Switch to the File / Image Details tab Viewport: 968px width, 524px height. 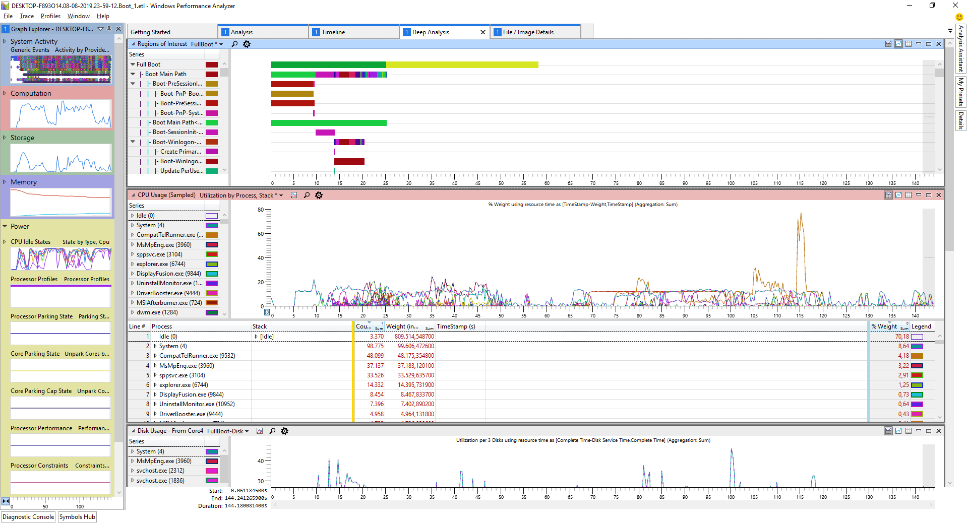coord(535,32)
